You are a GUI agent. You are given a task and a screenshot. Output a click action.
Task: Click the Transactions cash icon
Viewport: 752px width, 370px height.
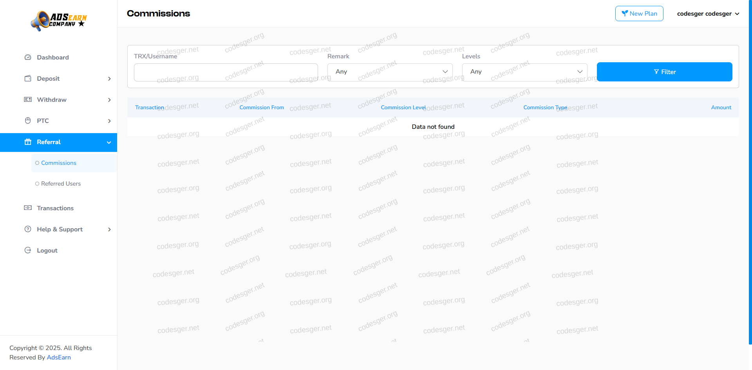[x=28, y=208]
